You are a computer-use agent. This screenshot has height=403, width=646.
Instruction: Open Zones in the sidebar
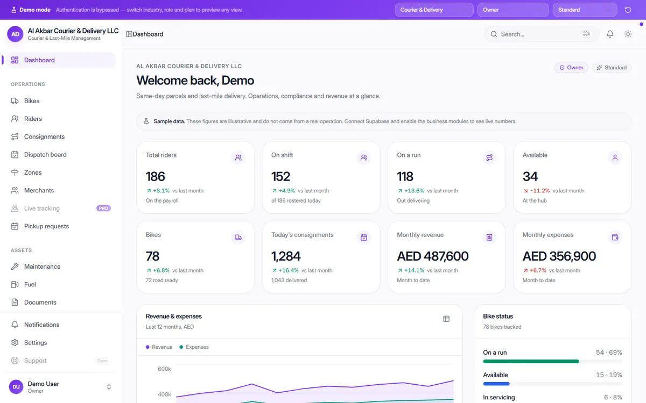tap(60, 172)
